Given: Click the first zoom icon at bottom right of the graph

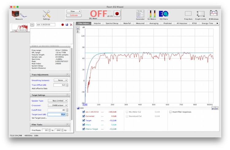Looking at the screenshot, I should pos(213,108).
